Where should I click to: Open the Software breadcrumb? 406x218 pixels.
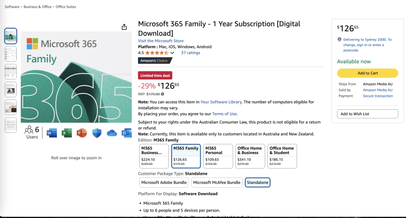(x=12, y=6)
